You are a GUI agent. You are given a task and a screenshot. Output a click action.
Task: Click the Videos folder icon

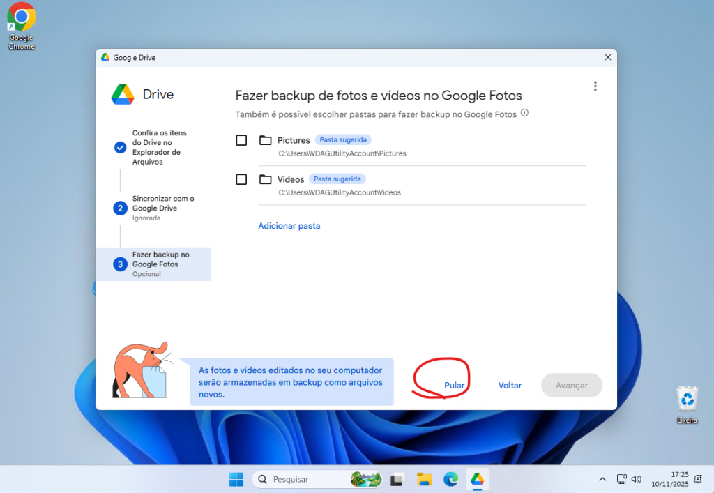(265, 179)
